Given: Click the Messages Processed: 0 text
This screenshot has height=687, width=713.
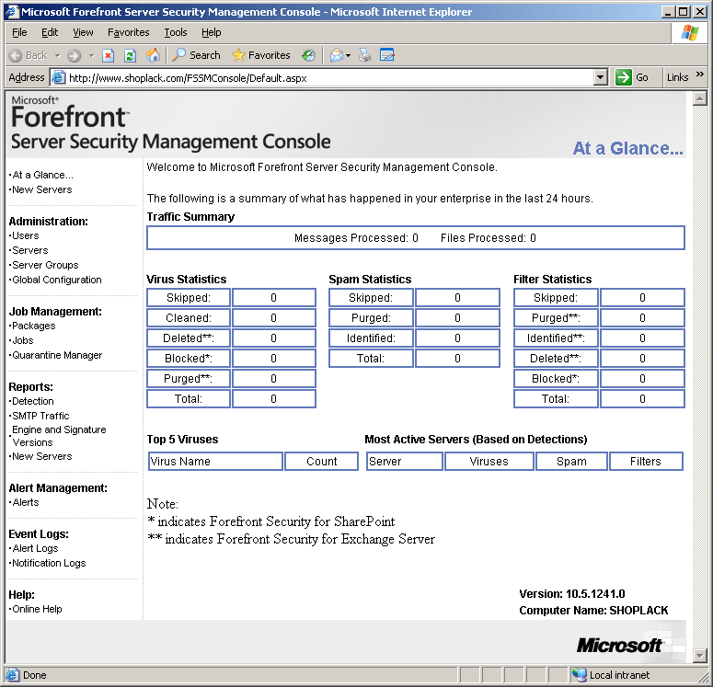Looking at the screenshot, I should [x=356, y=238].
